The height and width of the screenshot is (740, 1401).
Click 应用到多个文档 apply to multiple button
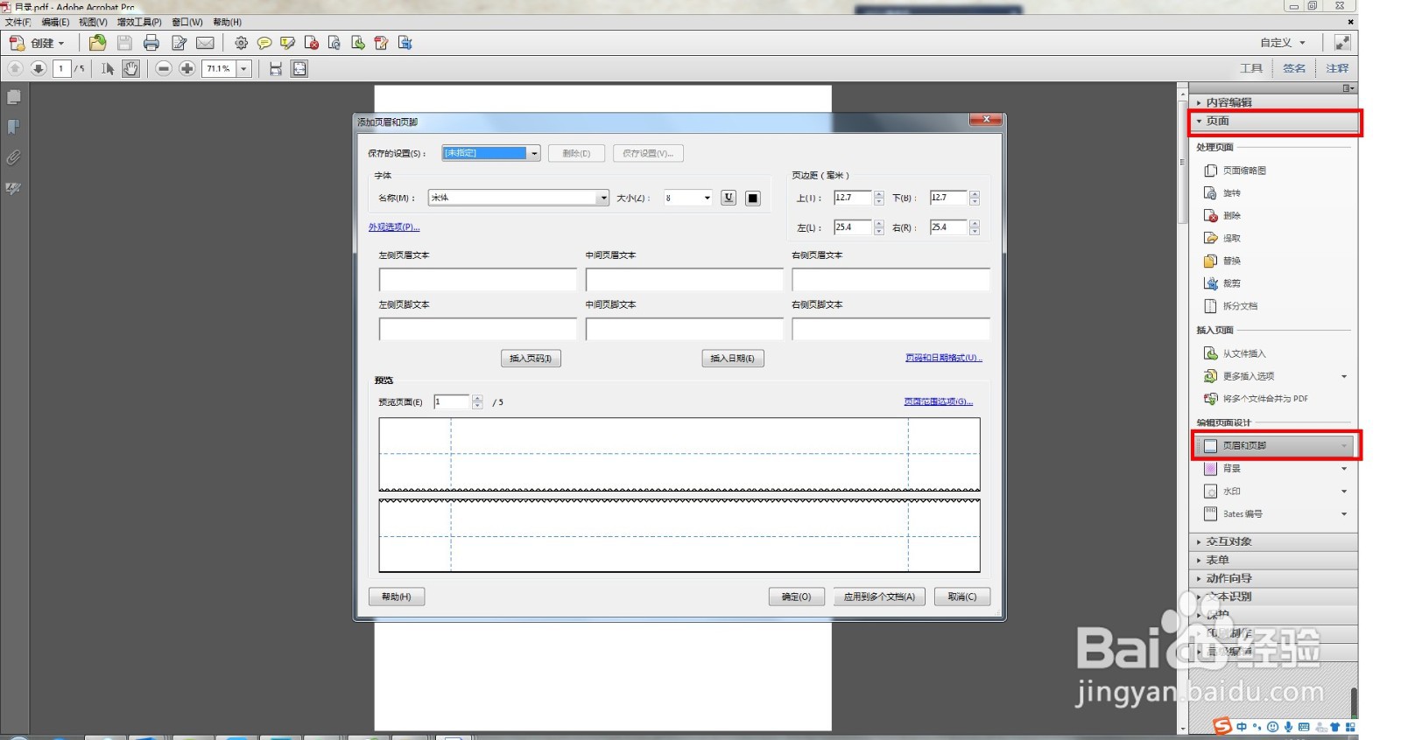879,597
